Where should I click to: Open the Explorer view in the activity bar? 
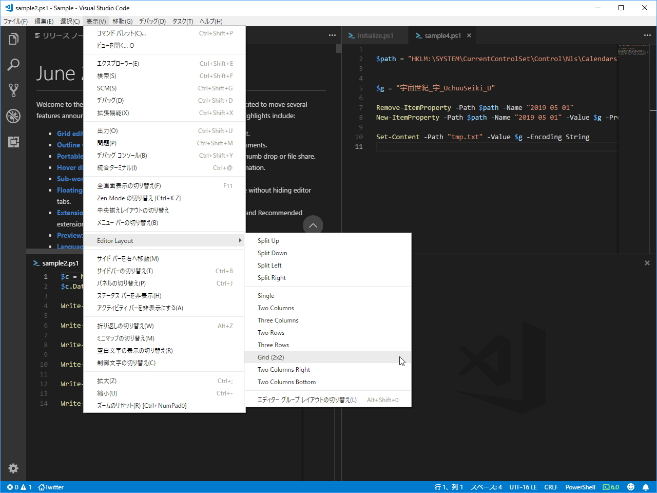coord(13,39)
